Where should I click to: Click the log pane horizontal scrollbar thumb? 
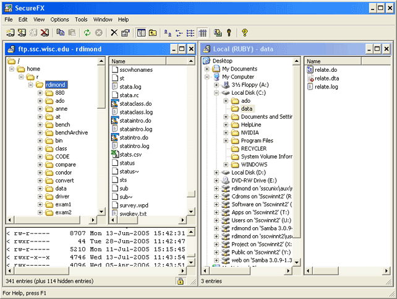(x=42, y=271)
